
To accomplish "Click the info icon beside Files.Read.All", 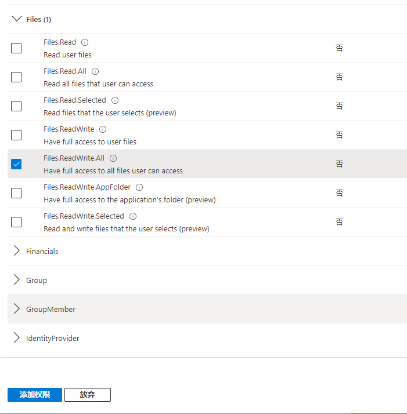I will [x=95, y=71].
